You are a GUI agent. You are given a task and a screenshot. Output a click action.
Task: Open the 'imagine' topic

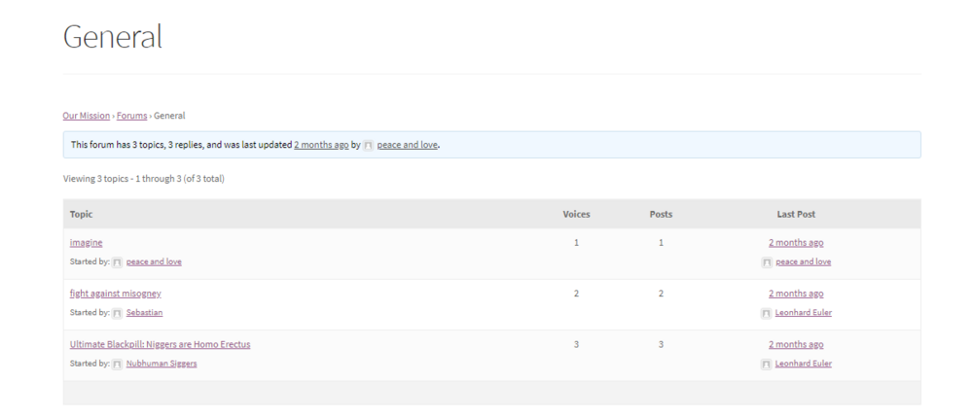click(87, 242)
